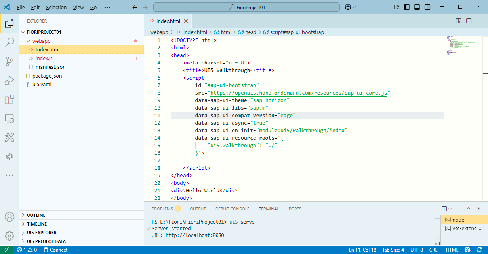Collapse the FIORIPROJECT01 root folder

click(81, 32)
